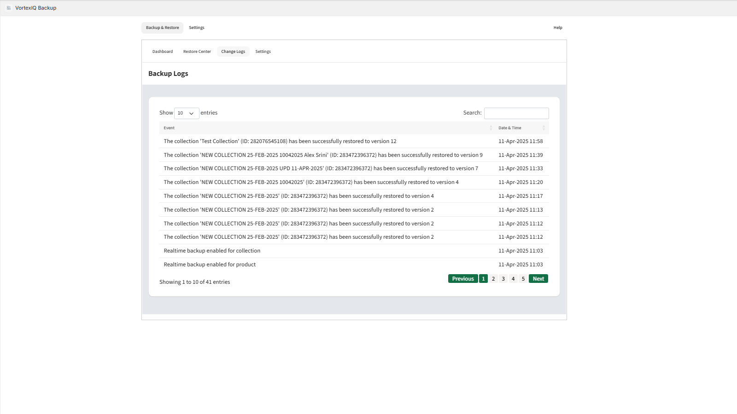The width and height of the screenshot is (737, 414).
Task: Click the Next pagination button
Action: (538, 278)
